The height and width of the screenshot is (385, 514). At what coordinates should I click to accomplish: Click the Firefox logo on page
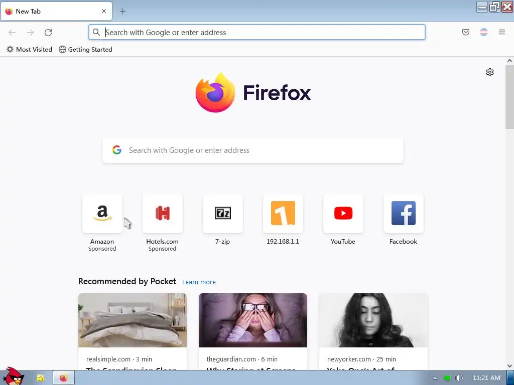pyautogui.click(x=253, y=92)
